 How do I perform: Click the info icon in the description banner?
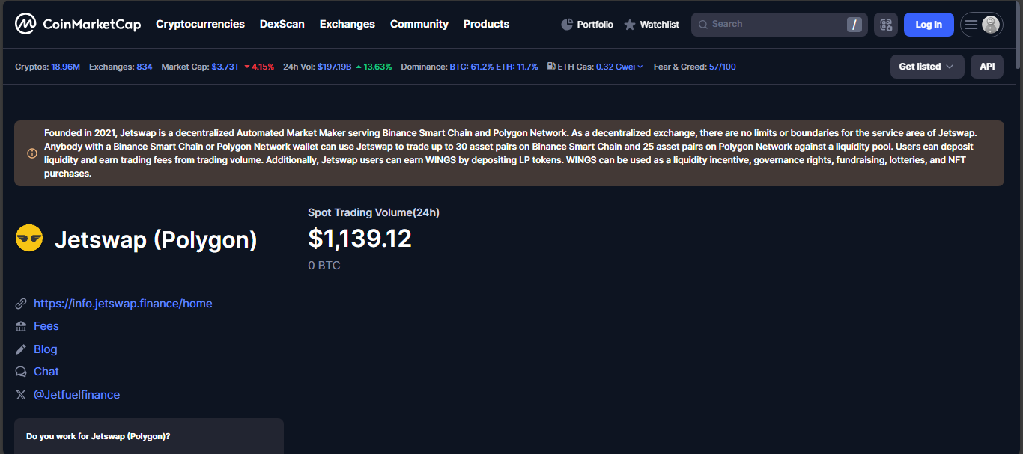(x=32, y=153)
